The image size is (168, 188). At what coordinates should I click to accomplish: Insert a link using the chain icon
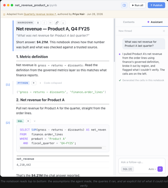(57, 23)
